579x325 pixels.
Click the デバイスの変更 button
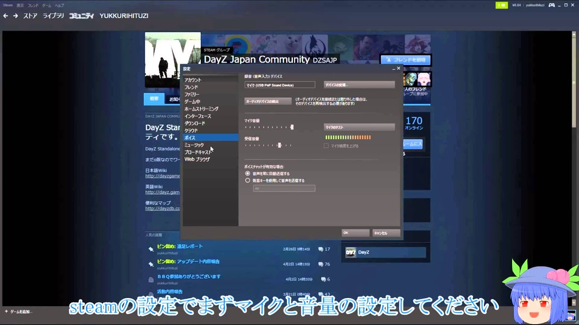(360, 85)
